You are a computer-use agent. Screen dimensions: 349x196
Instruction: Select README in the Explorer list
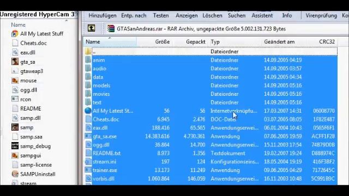[31, 108]
